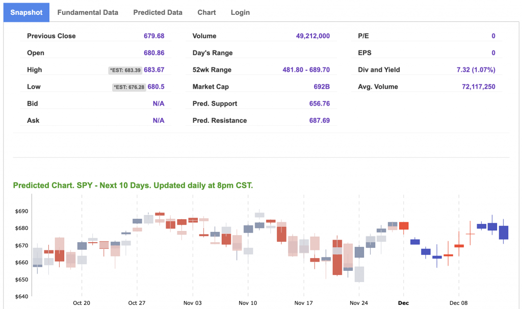Click the last blue predicted candlestick

click(503, 233)
